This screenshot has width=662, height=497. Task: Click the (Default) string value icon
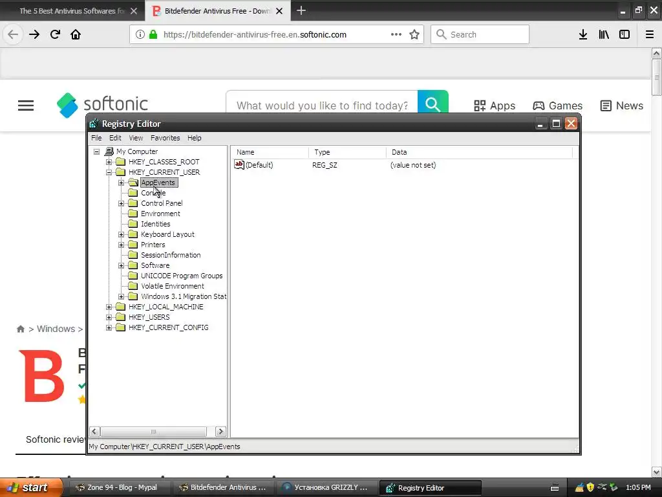pos(239,165)
